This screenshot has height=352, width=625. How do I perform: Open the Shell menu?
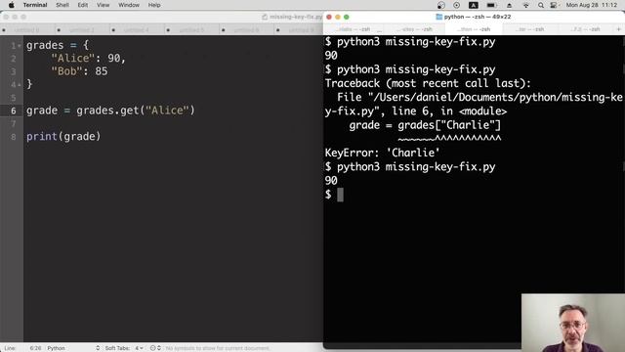tap(62, 5)
